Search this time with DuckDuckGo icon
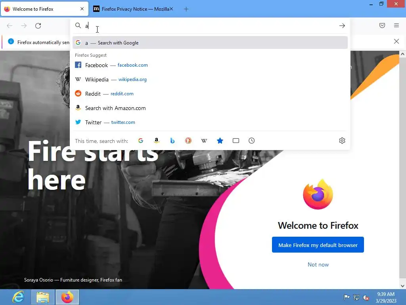 188,141
